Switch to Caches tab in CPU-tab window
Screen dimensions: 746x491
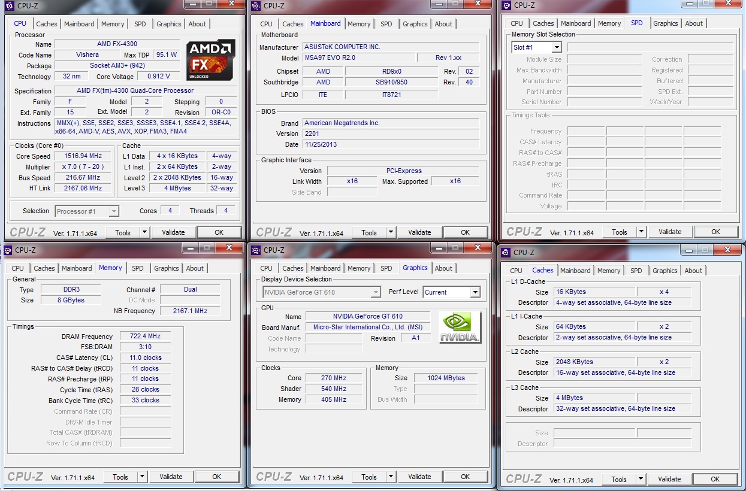(47, 24)
